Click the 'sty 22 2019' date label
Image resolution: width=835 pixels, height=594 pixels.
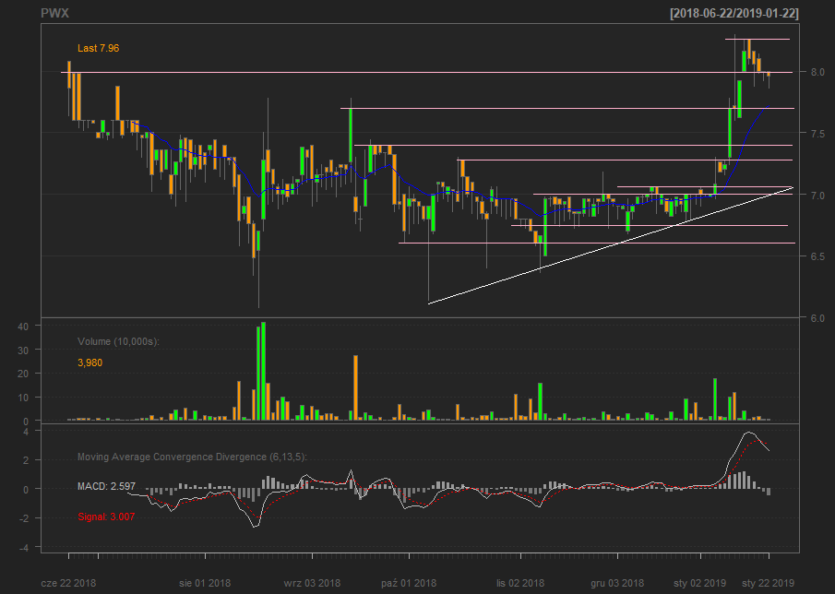point(768,583)
